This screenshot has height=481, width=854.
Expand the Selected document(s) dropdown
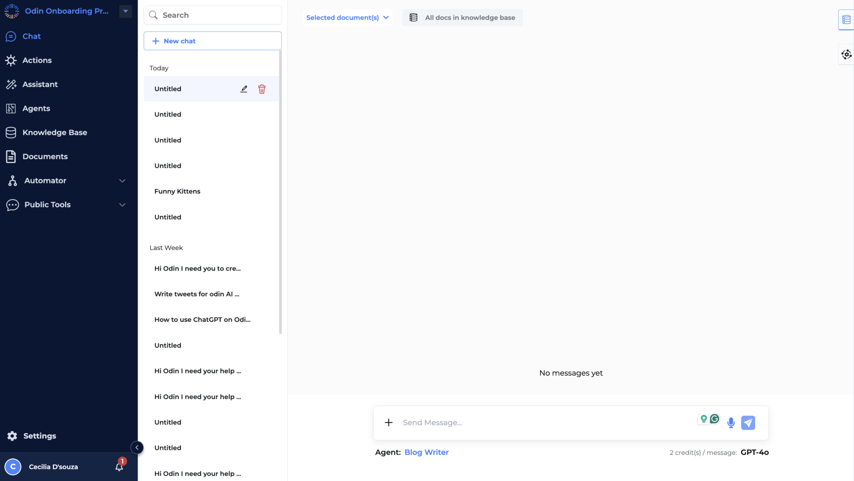tap(347, 18)
